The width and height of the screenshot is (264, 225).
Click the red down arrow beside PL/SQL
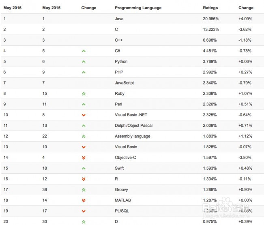pyautogui.click(x=84, y=211)
